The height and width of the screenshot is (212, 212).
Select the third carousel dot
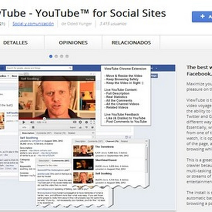[x=62, y=56]
